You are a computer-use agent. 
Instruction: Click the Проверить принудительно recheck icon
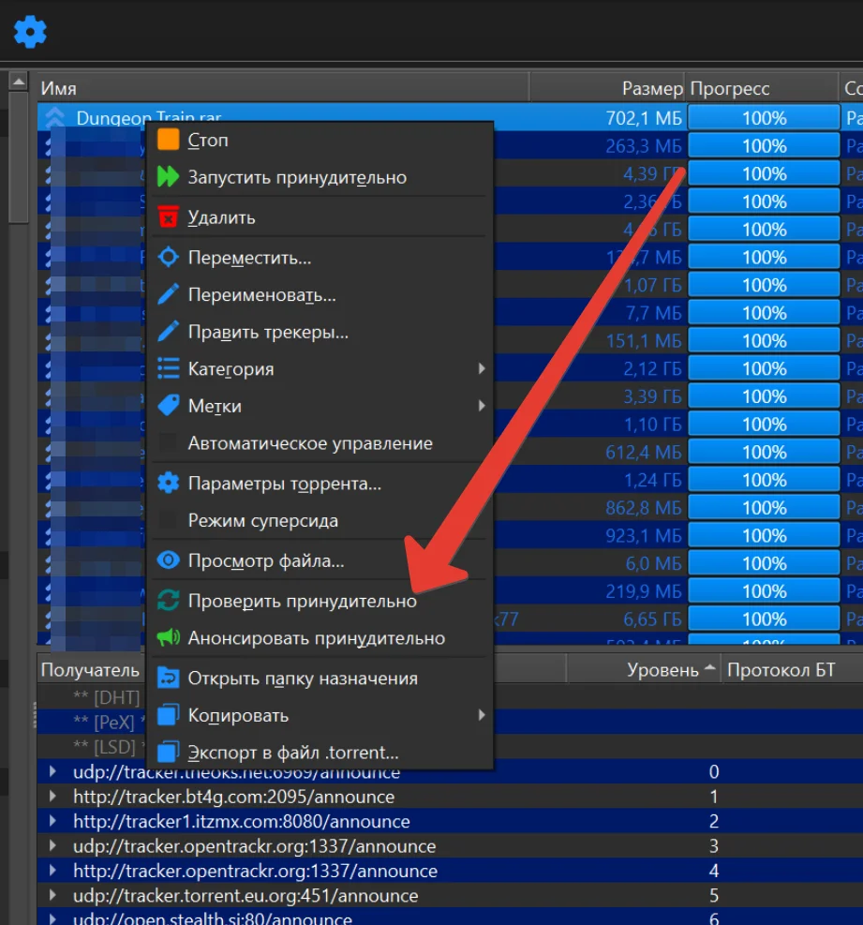click(168, 601)
